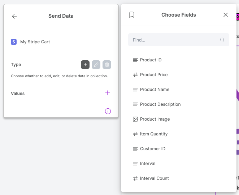Screen dimensions: 239x195
Task: Select the Edit type pencil button
Action: tap(96, 65)
